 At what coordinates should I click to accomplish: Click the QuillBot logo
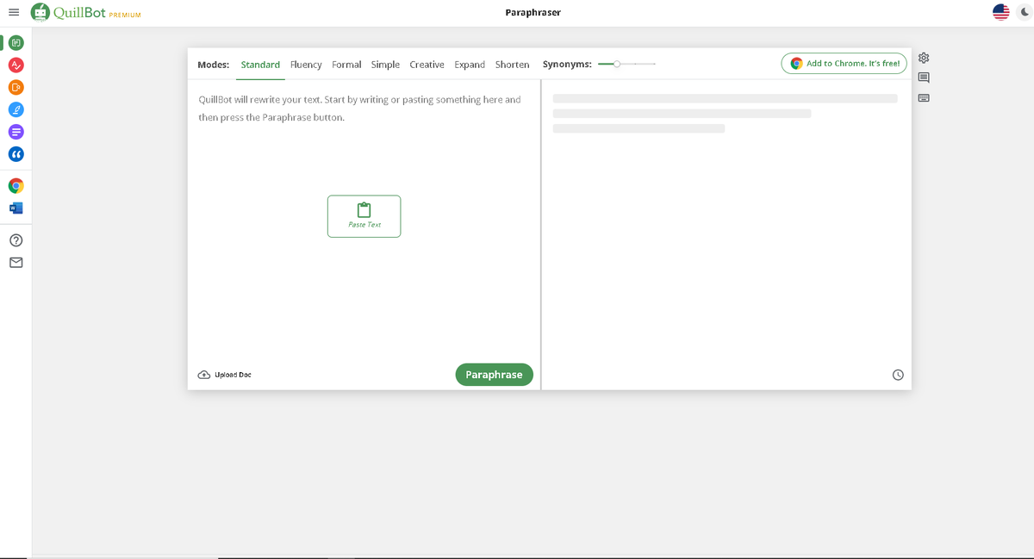68,12
